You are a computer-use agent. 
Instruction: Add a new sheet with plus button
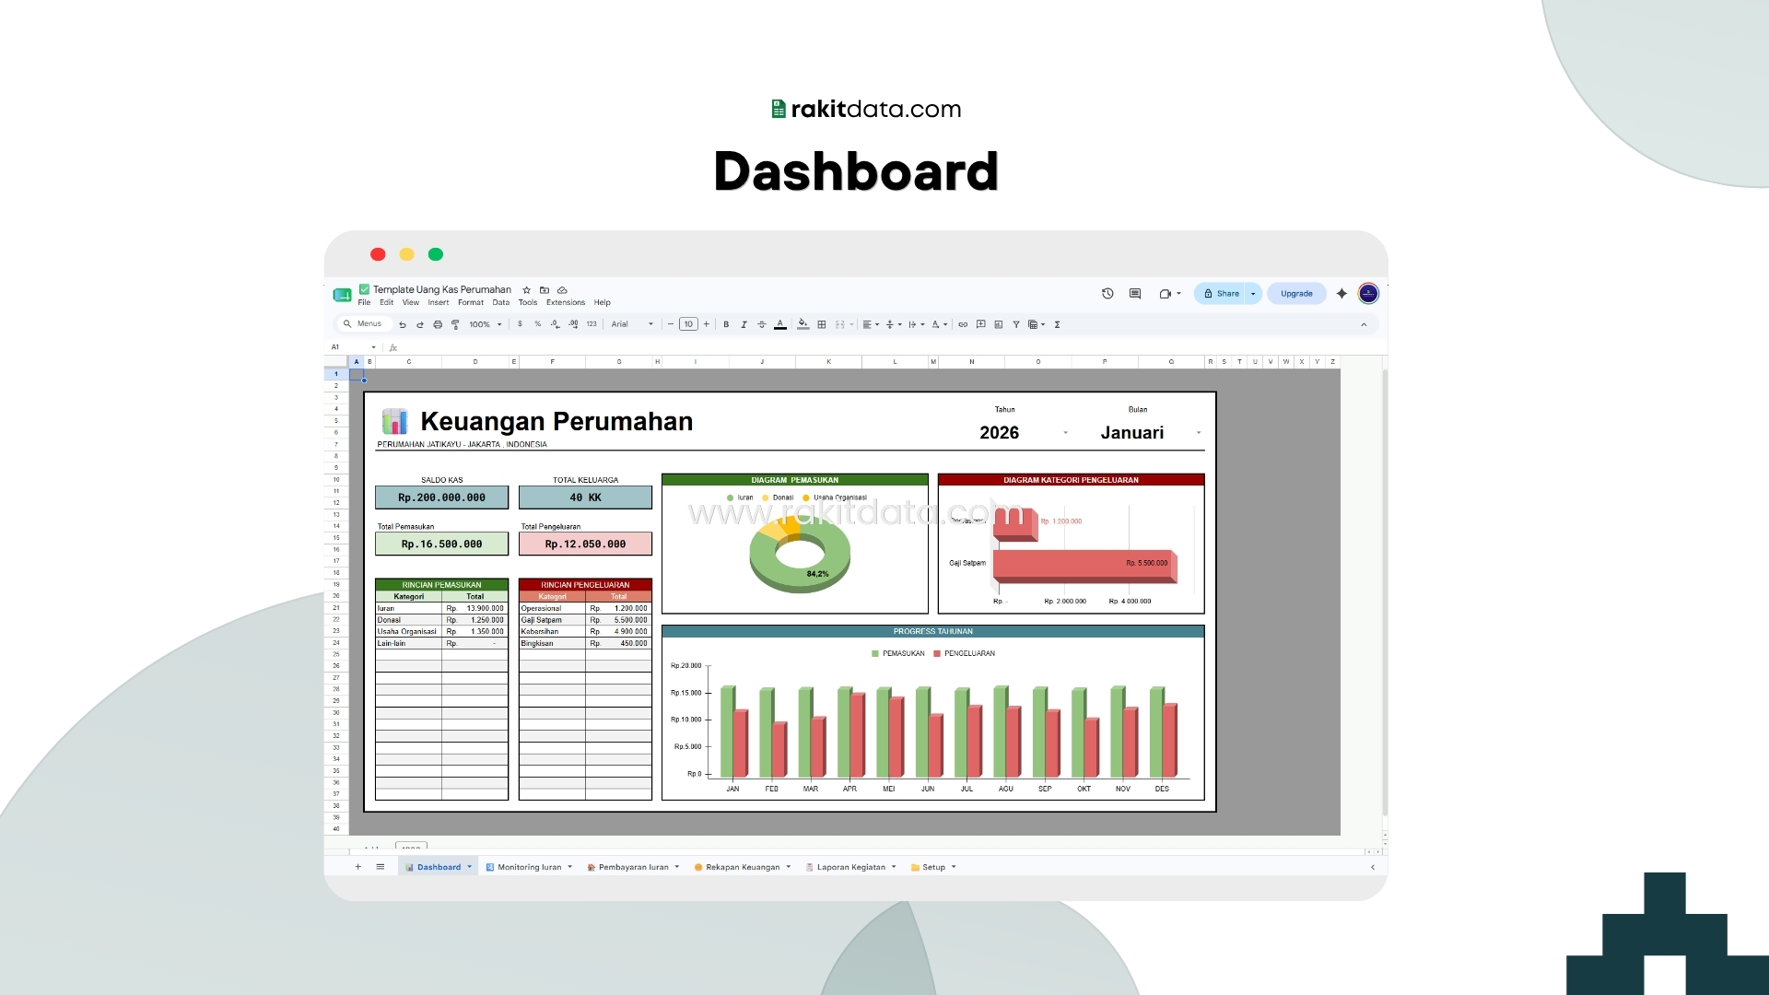(x=358, y=867)
